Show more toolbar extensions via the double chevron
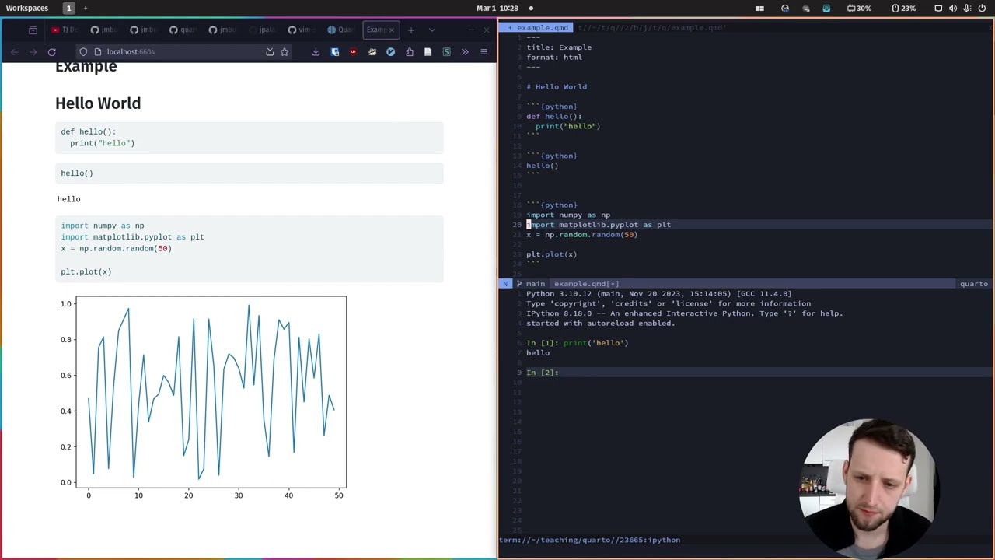Viewport: 995px width, 560px height. pos(465,52)
